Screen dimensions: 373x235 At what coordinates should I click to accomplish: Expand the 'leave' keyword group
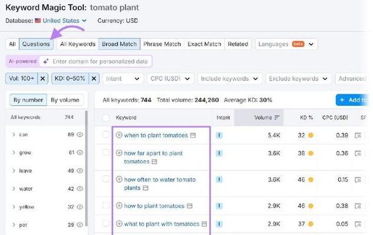(14, 170)
